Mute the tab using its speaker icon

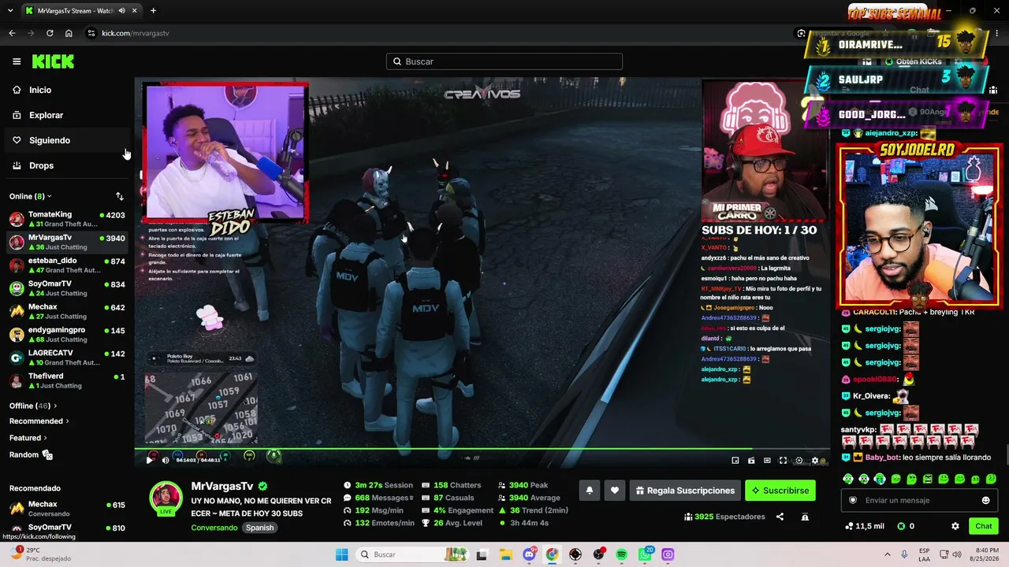point(121,11)
